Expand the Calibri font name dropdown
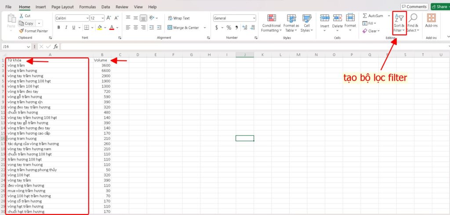The height and width of the screenshot is (215, 450). click(x=86, y=18)
